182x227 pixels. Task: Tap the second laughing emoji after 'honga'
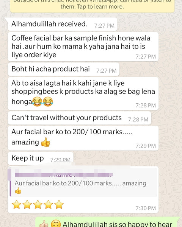[x=48, y=102]
